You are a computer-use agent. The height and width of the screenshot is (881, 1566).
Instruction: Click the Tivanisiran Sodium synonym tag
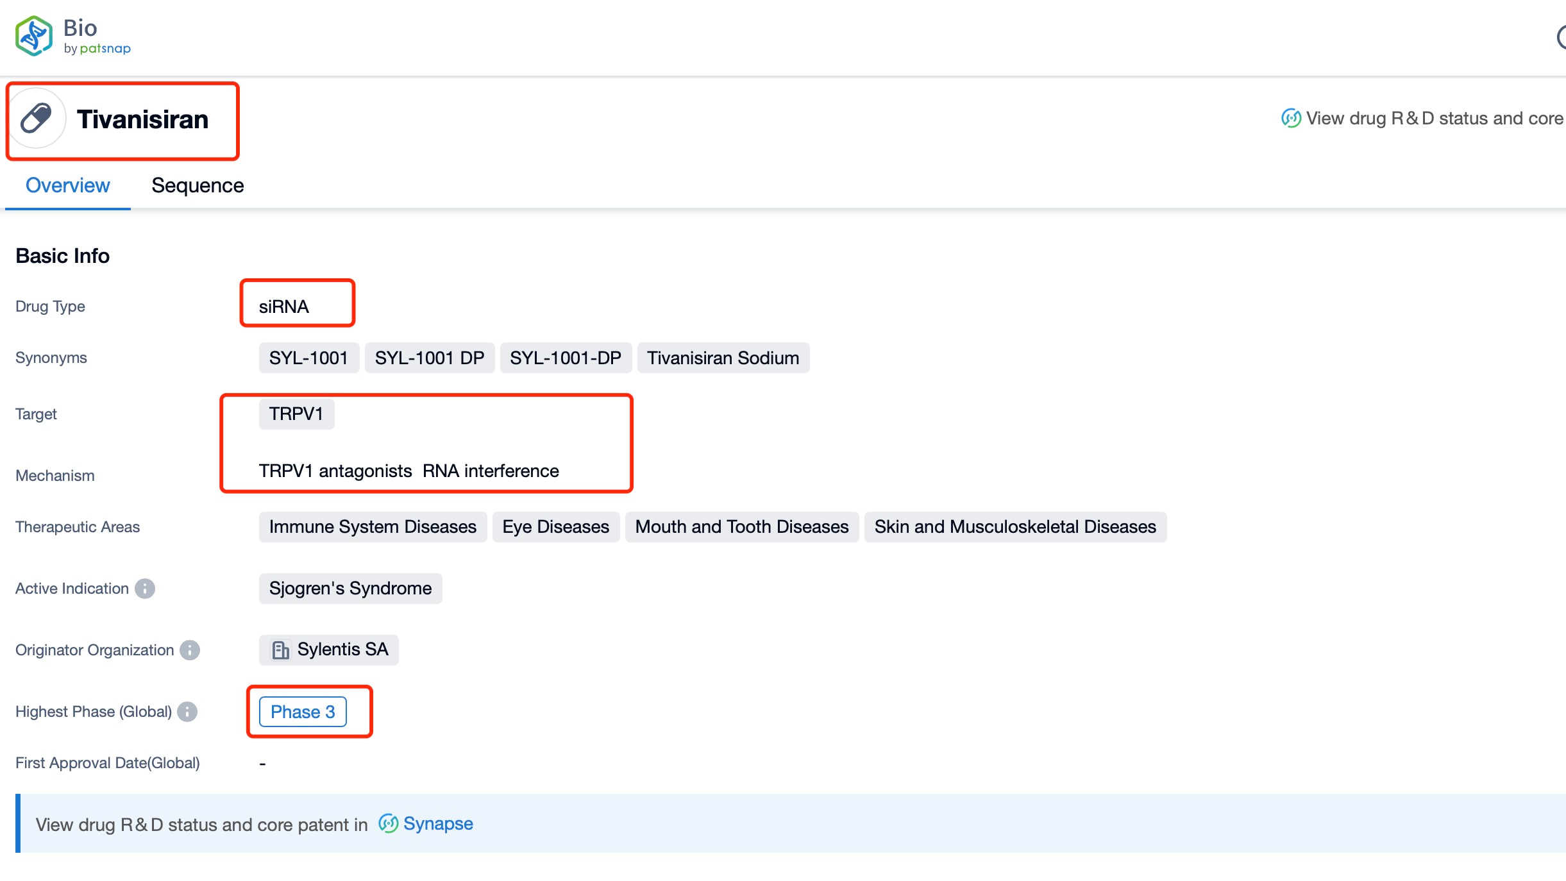(723, 358)
